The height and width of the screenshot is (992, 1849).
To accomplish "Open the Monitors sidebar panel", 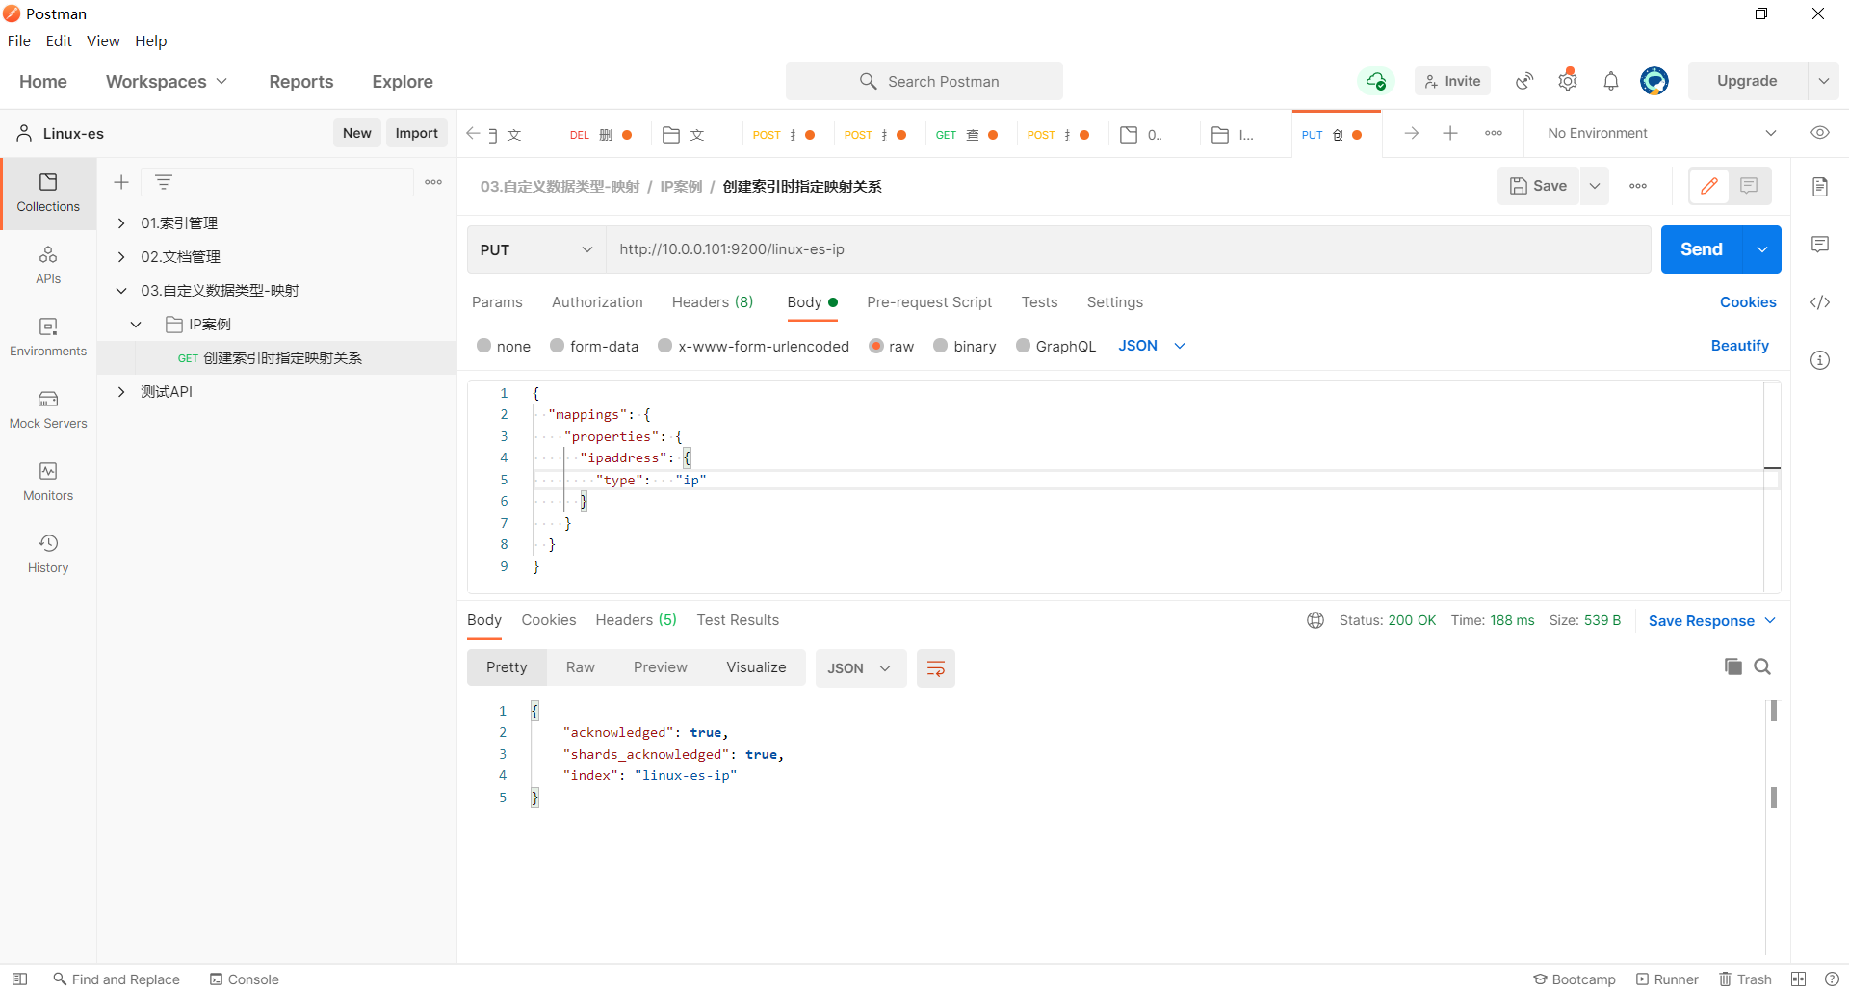I will 48,482.
